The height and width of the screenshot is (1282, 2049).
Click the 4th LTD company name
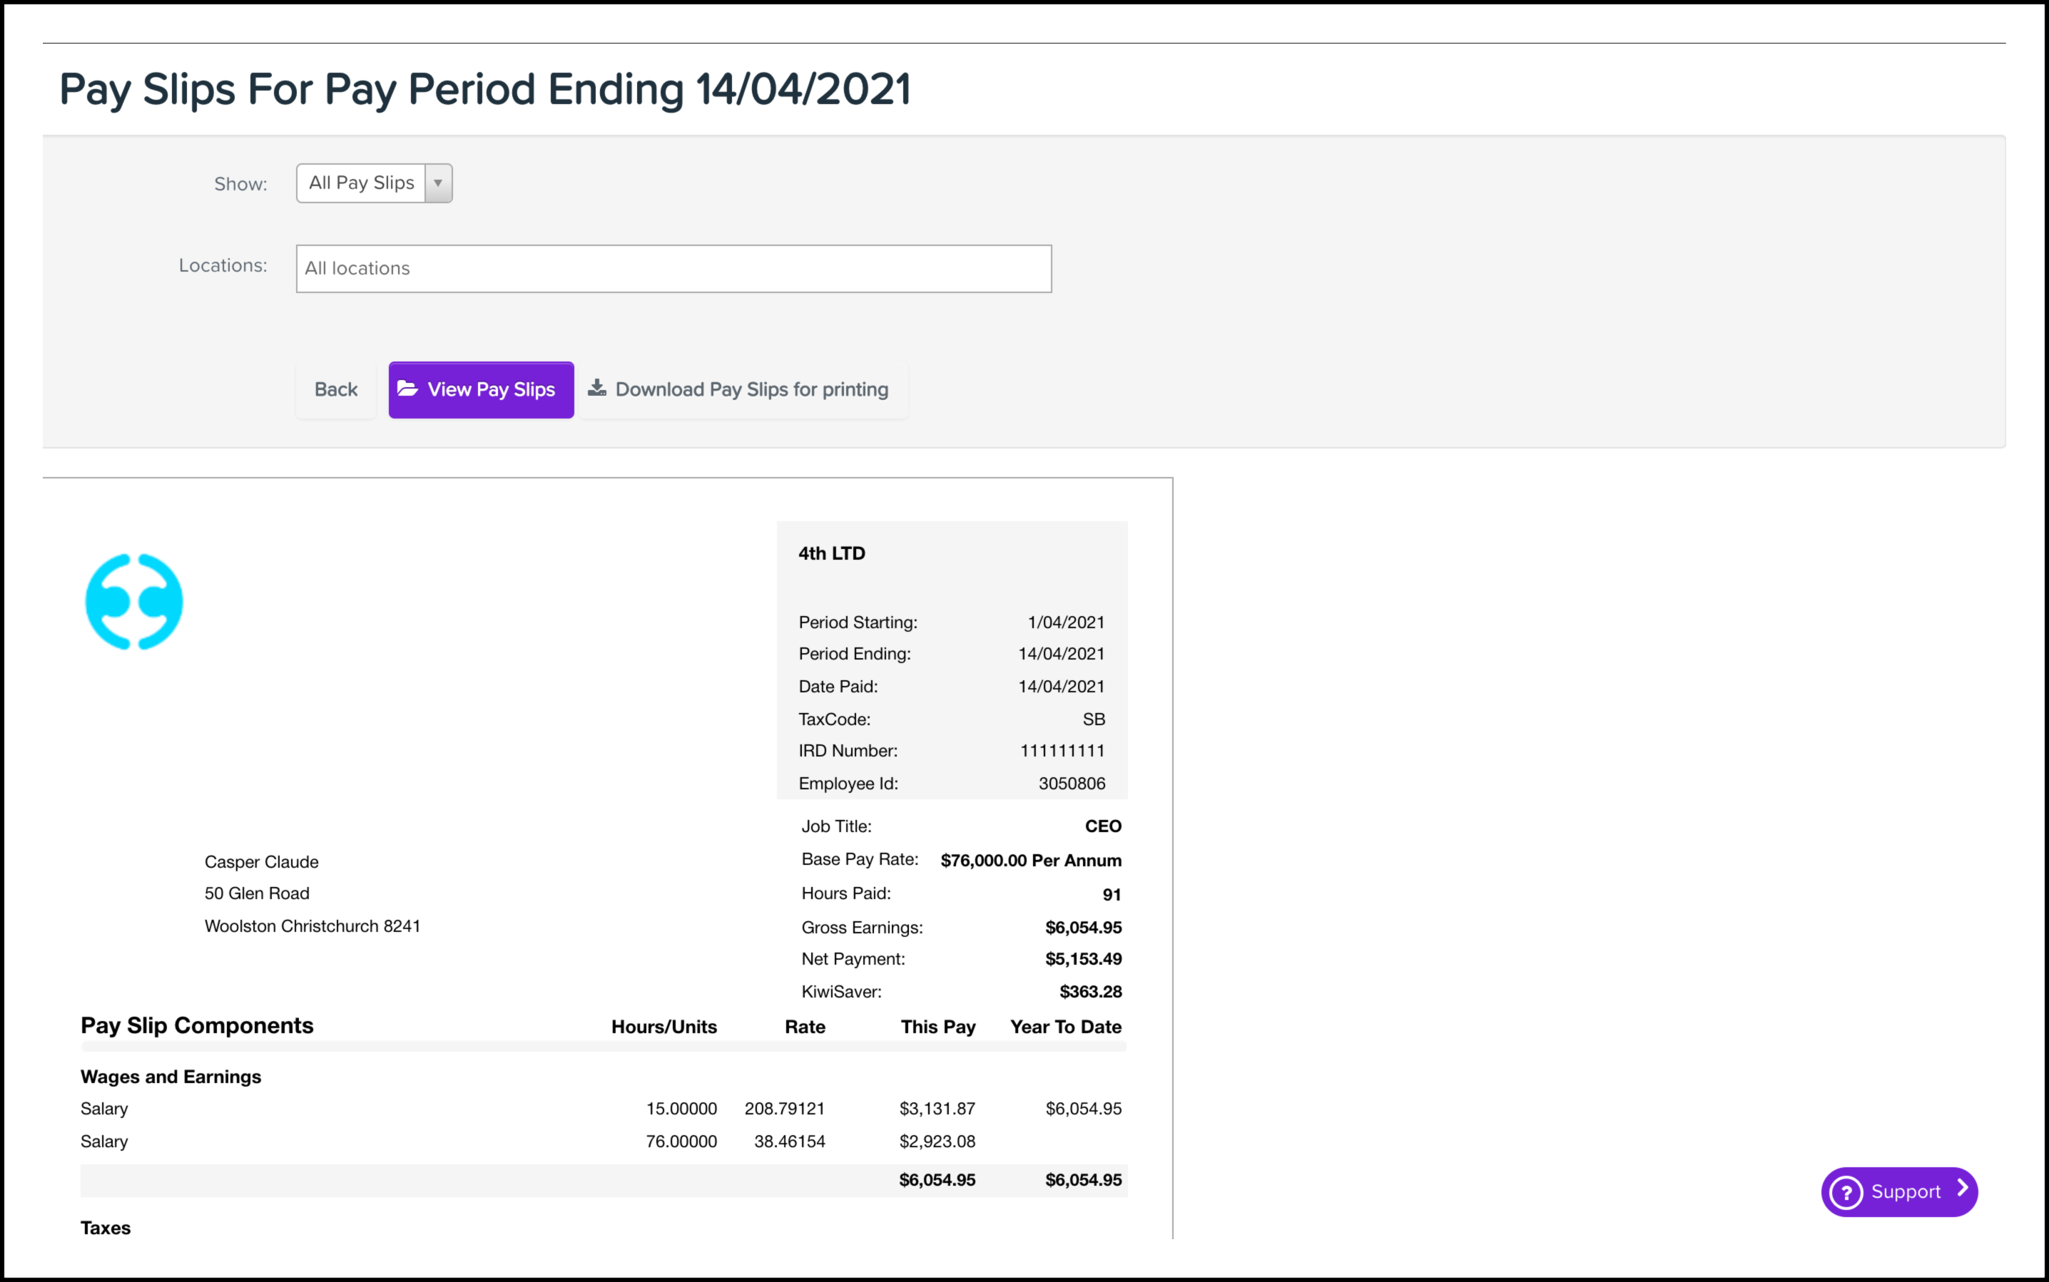[831, 554]
